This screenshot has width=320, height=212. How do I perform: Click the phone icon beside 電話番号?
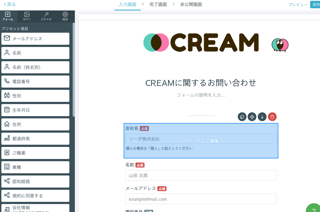7,81
